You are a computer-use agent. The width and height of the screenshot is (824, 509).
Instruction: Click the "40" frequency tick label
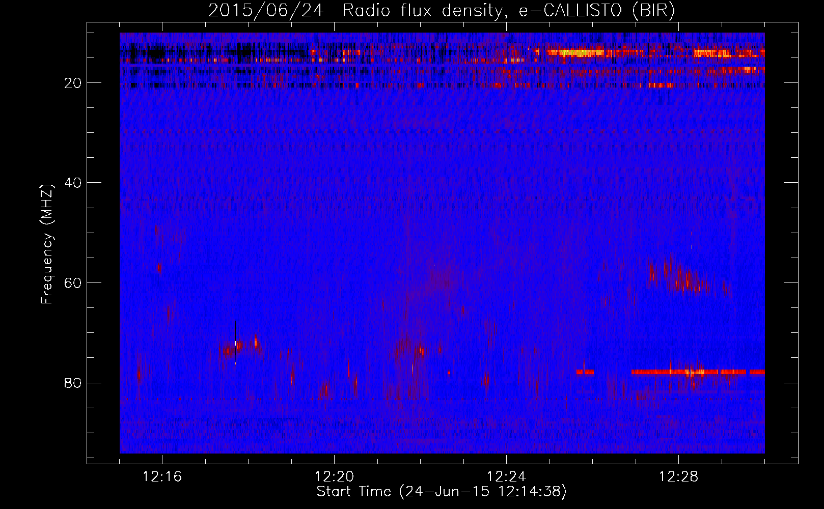[x=73, y=183]
